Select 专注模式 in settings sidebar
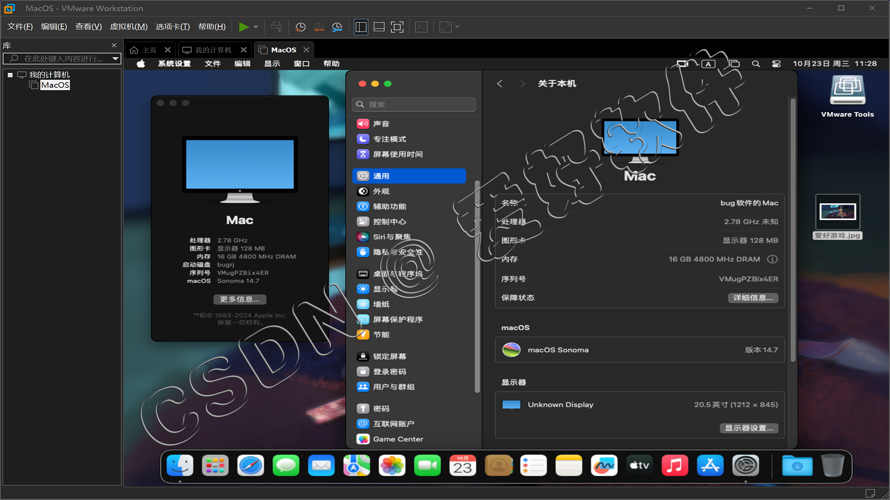 [409, 139]
